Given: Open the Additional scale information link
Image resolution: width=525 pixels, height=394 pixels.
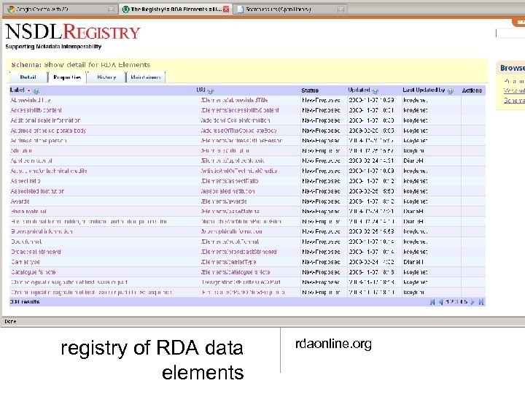Looking at the screenshot, I should click(x=45, y=120).
